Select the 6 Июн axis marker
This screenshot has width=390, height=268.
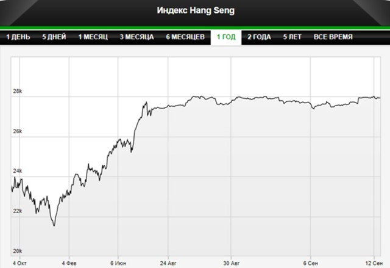[118, 263]
